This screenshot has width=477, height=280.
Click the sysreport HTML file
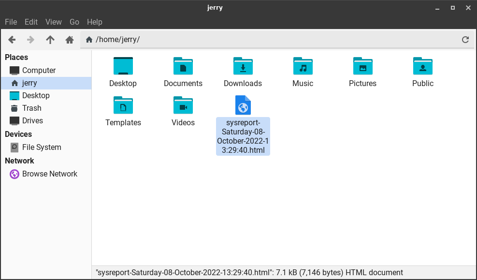tap(243, 105)
